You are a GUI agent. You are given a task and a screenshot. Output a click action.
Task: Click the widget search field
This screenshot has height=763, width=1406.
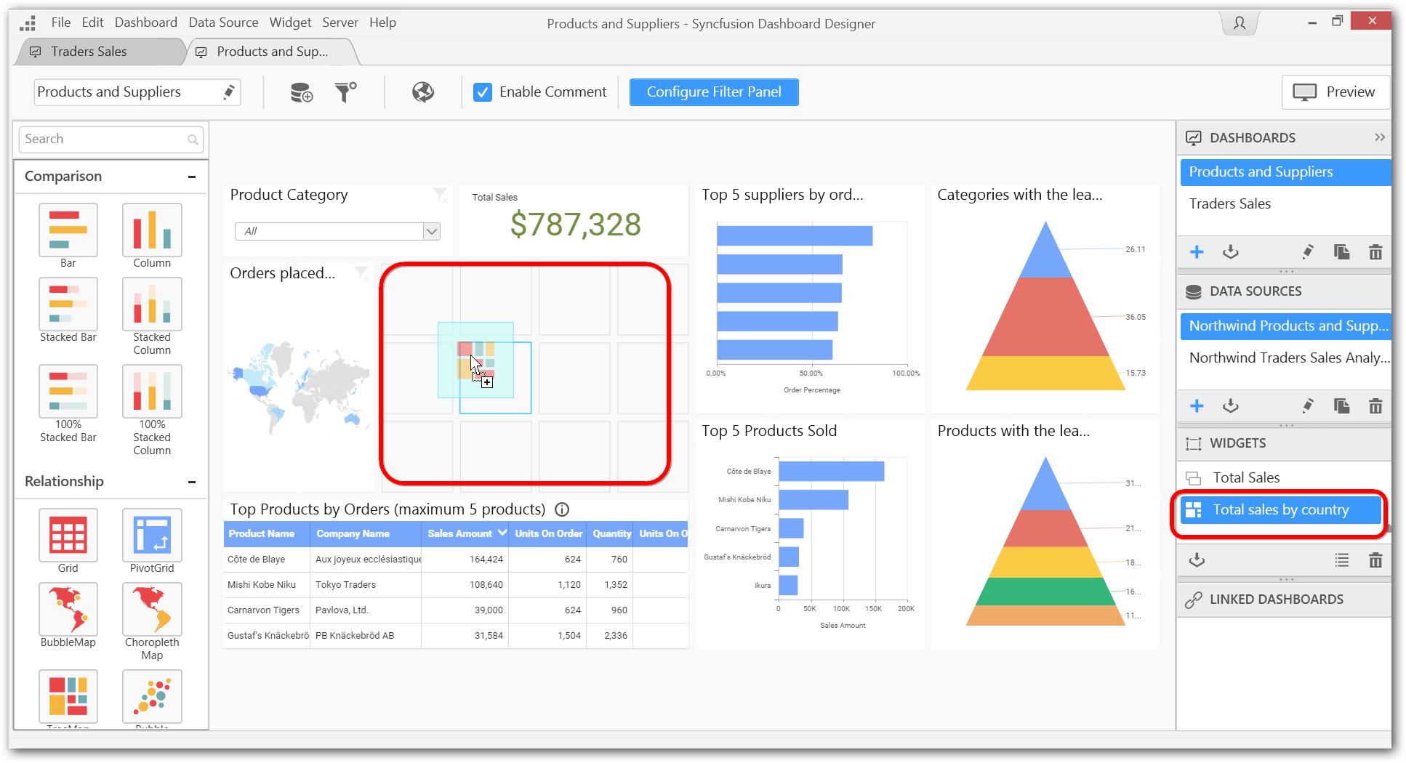[104, 139]
